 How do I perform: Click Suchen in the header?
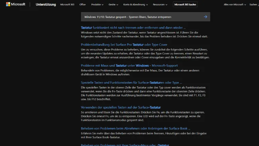click(254, 4)
